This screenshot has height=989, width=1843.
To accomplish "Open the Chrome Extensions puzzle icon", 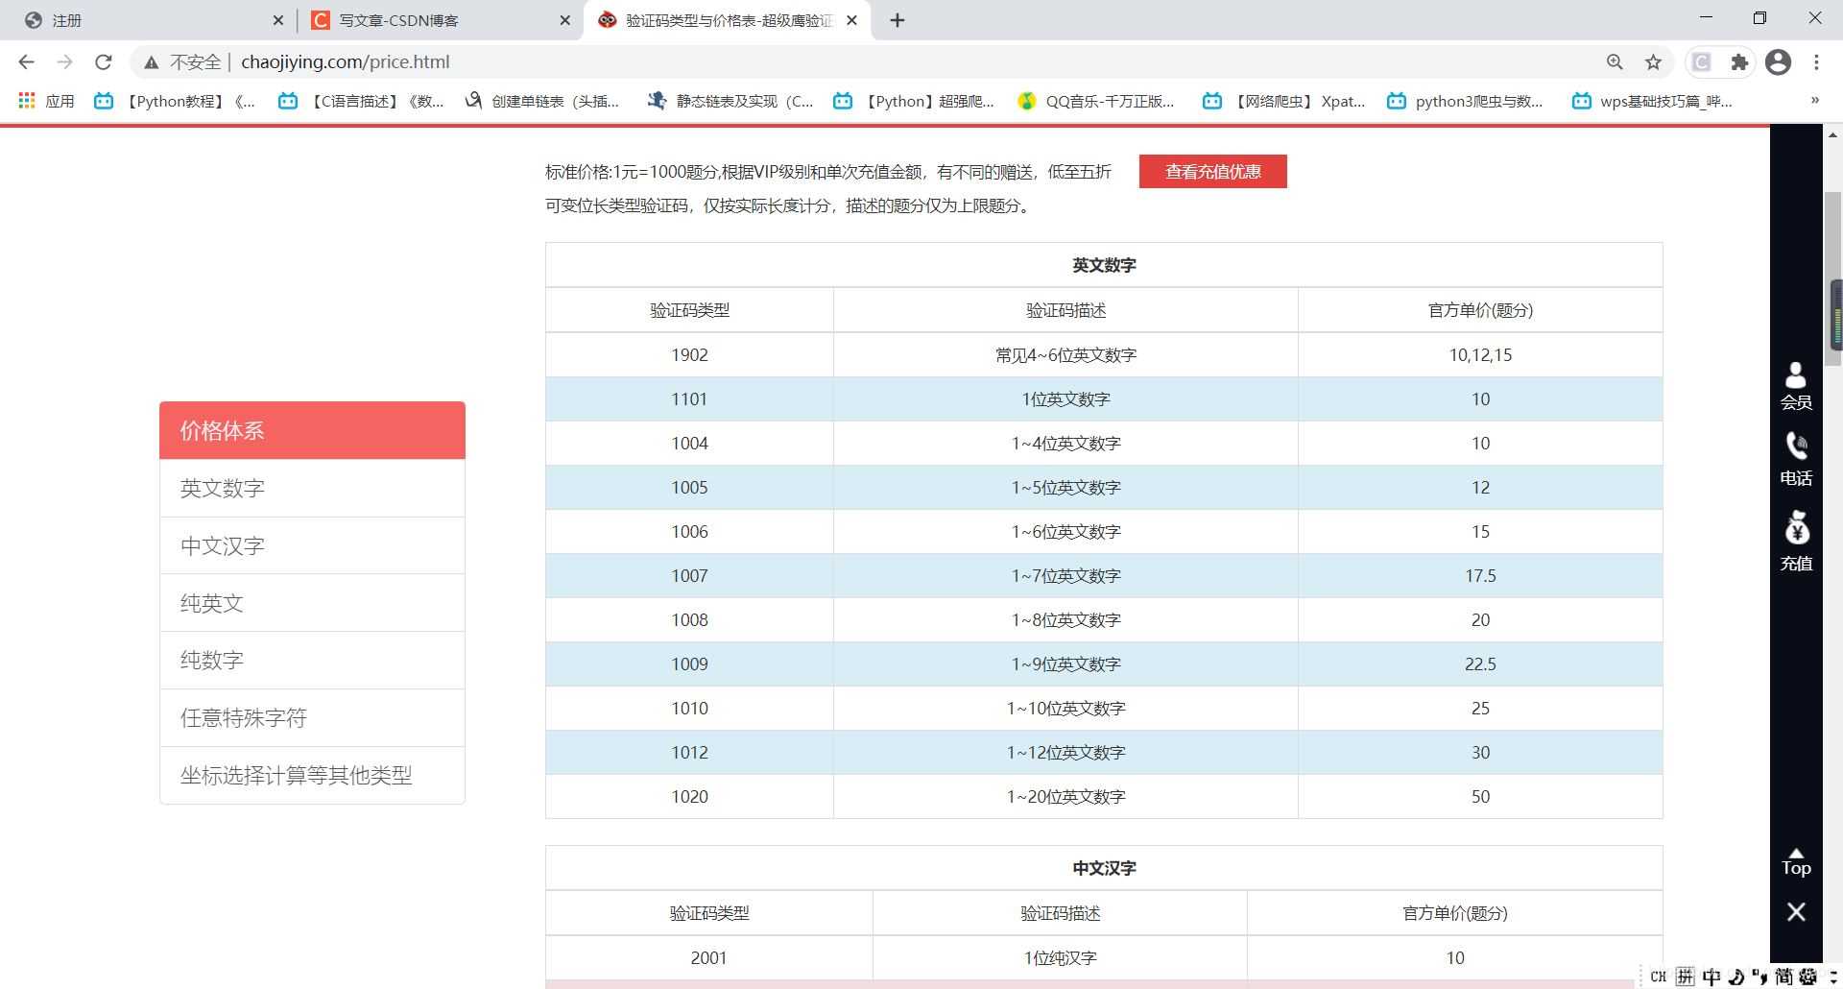I will click(1739, 61).
